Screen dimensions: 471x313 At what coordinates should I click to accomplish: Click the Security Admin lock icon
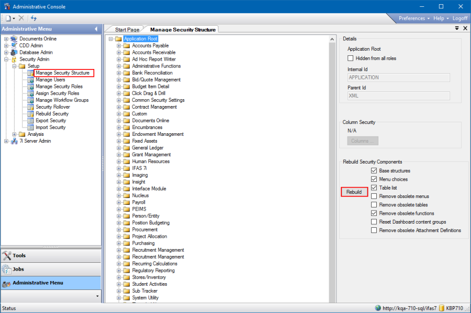14,60
